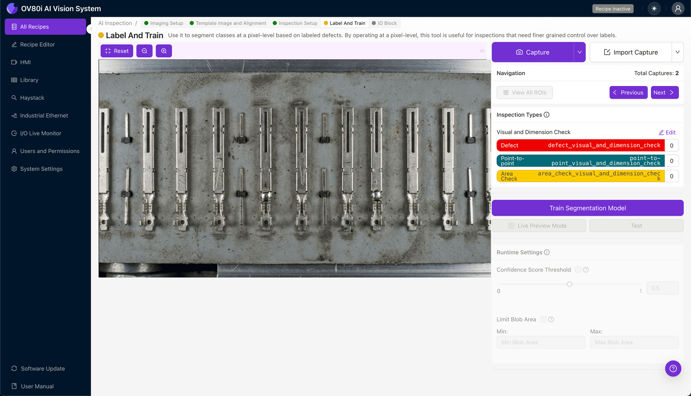
Task: Open the Imaging Setup step
Action: tap(166, 23)
